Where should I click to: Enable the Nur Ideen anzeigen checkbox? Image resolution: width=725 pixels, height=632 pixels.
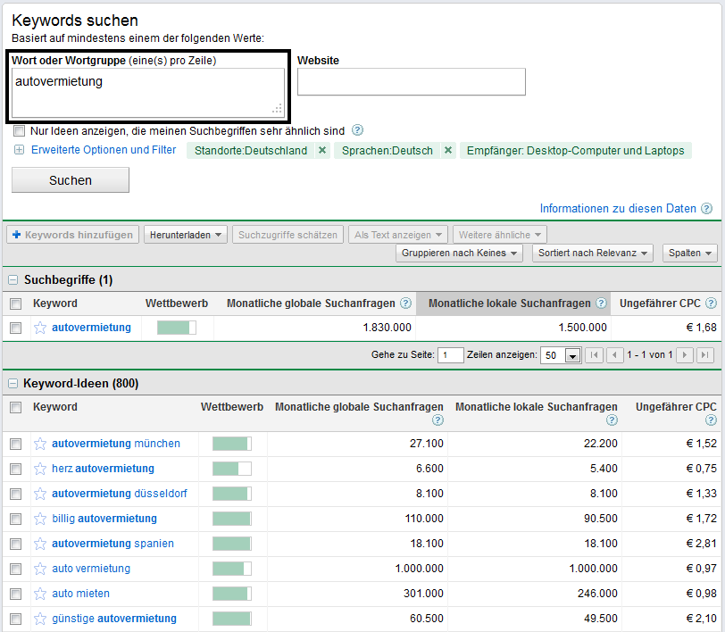(19, 130)
